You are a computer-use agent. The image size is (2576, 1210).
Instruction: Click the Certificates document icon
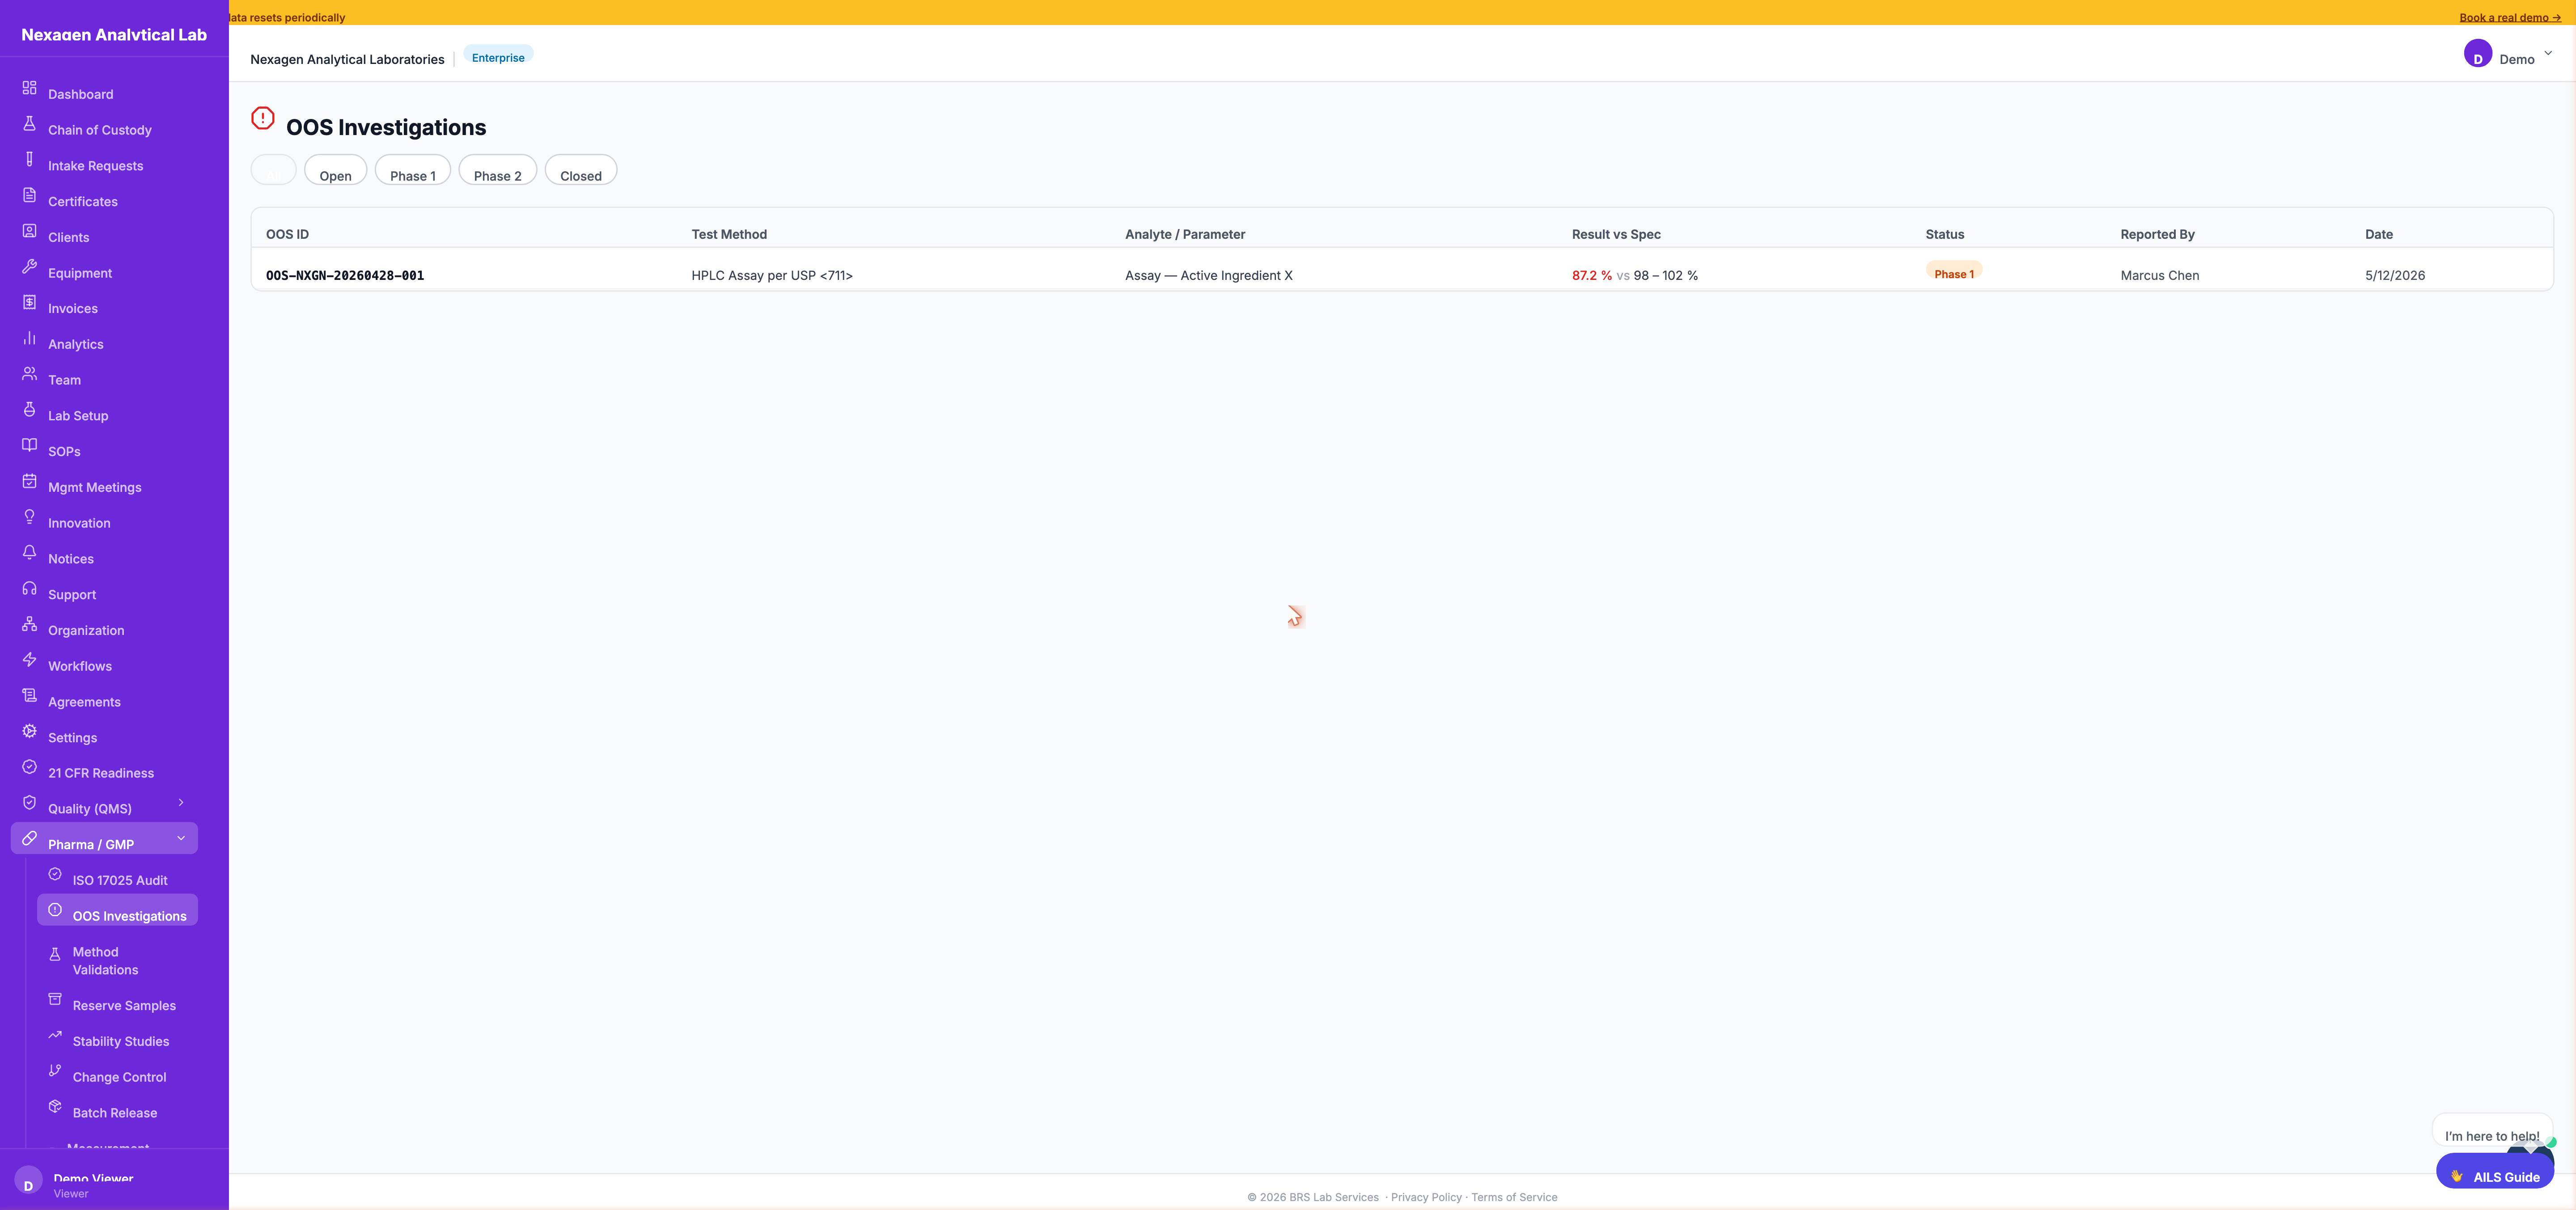click(29, 195)
